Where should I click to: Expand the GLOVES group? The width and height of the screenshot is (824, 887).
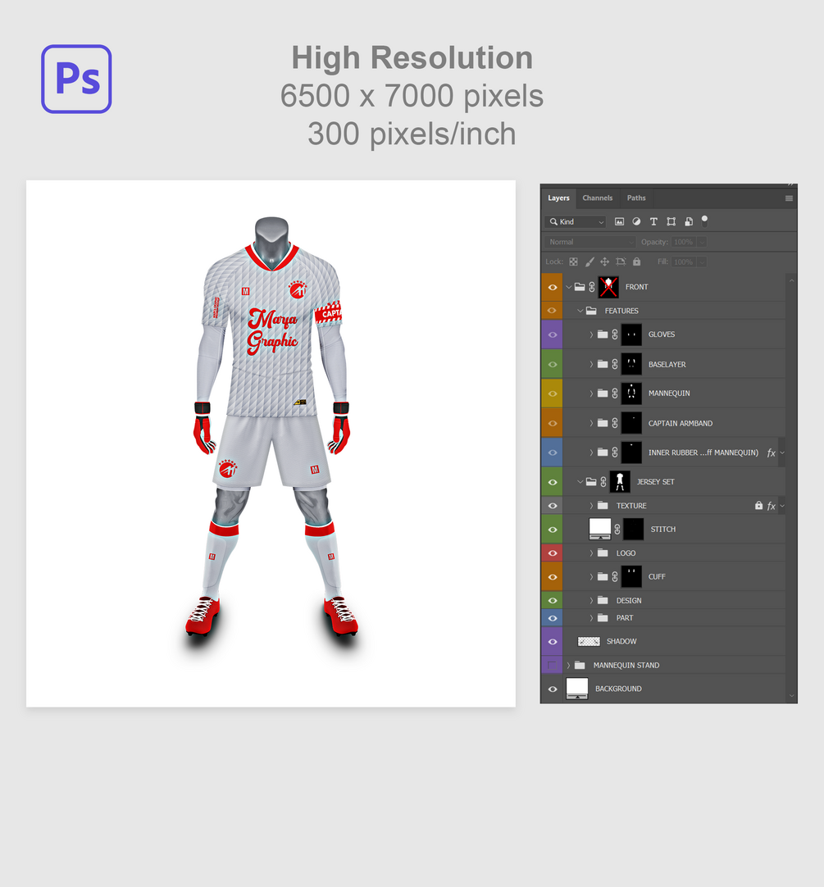pyautogui.click(x=591, y=335)
